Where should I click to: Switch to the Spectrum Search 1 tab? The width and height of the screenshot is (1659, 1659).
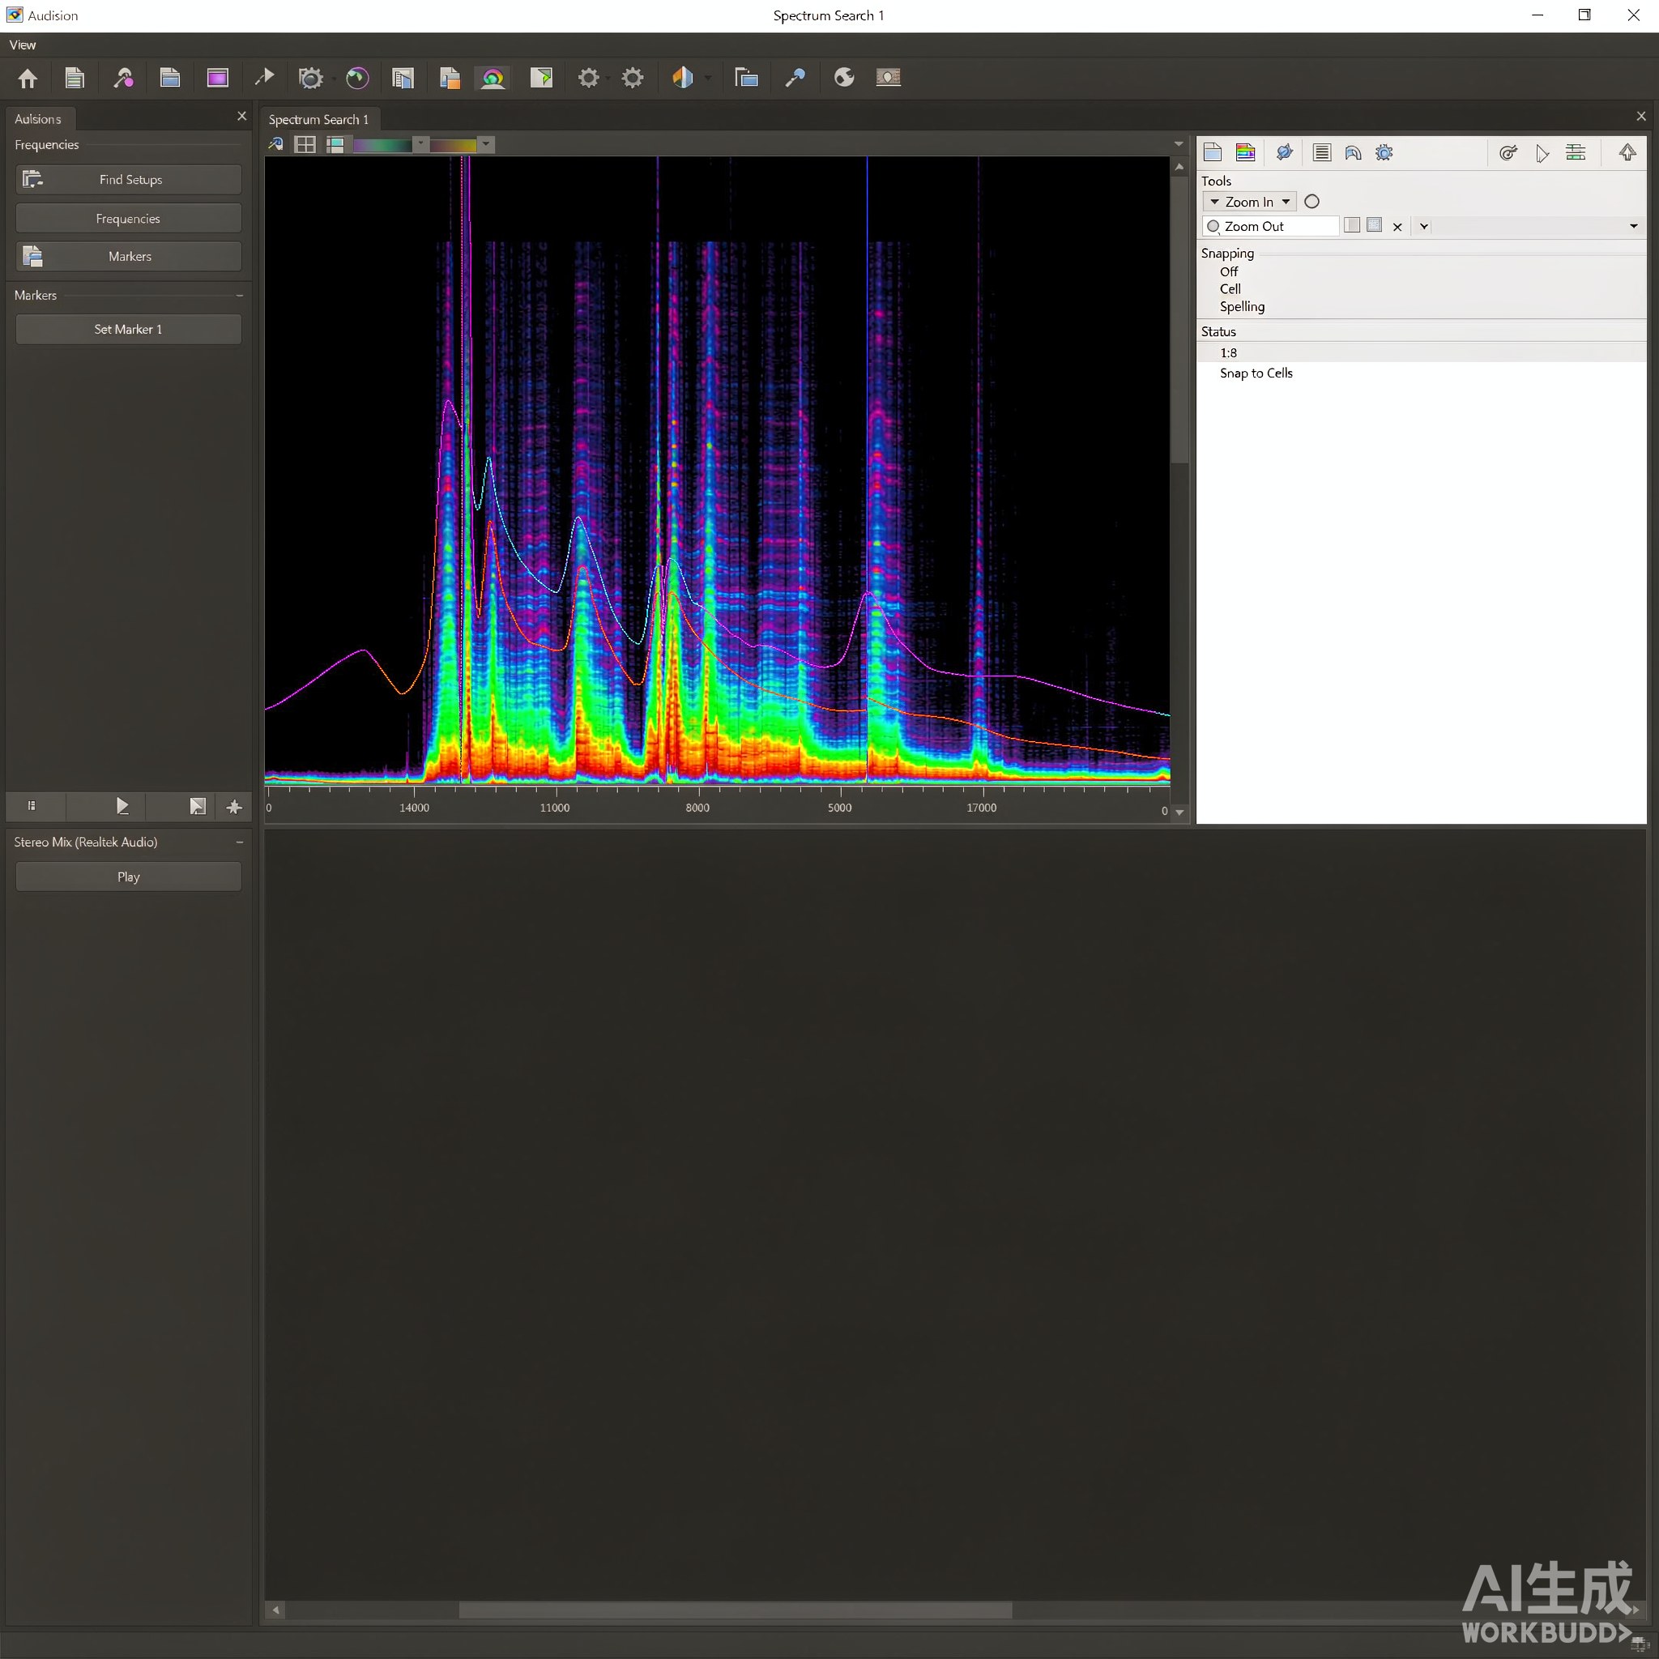(x=318, y=119)
